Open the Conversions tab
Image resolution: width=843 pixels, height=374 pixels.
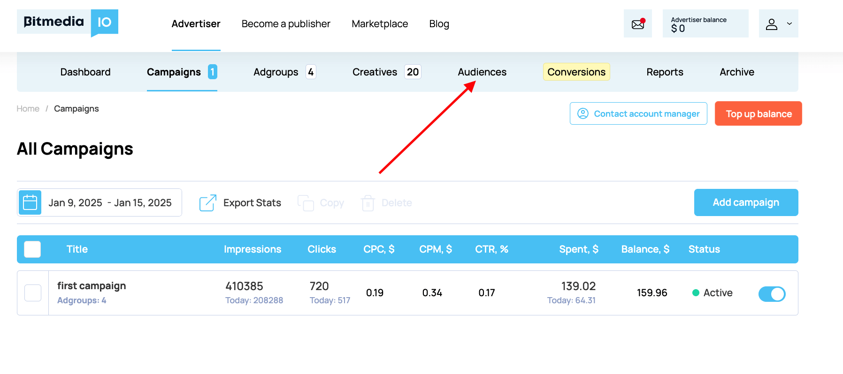click(x=576, y=72)
